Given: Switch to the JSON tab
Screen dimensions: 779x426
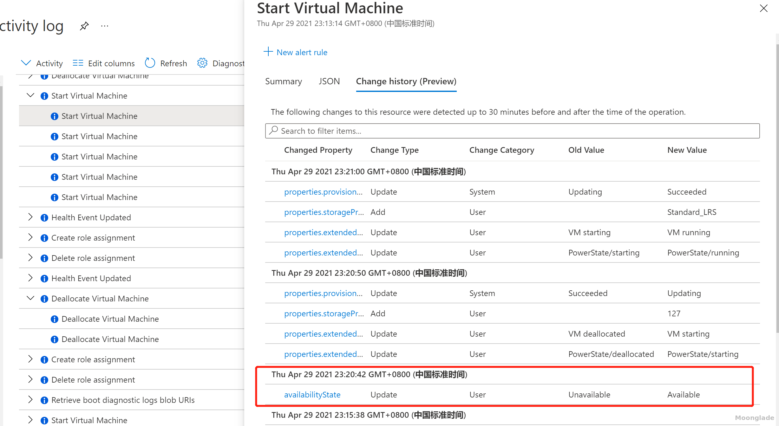Looking at the screenshot, I should pyautogui.click(x=329, y=81).
